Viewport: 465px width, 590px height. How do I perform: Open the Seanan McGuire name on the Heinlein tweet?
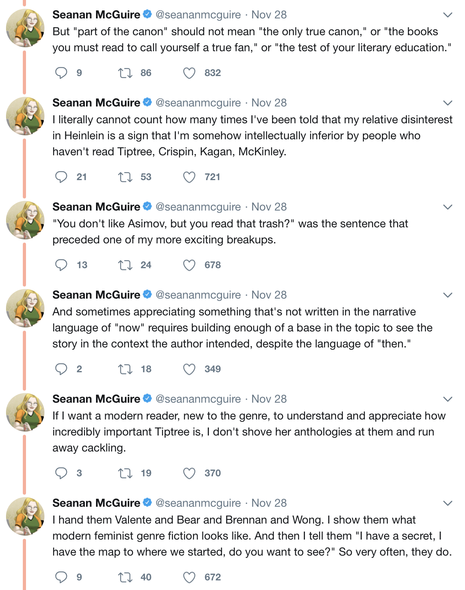pyautogui.click(x=96, y=103)
